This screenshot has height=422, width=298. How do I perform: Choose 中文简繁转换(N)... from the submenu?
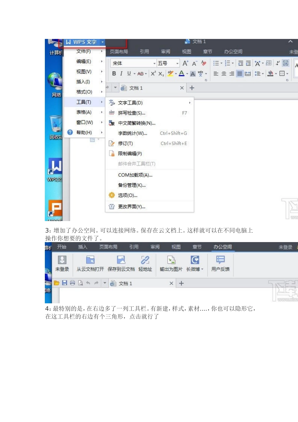[149, 123]
